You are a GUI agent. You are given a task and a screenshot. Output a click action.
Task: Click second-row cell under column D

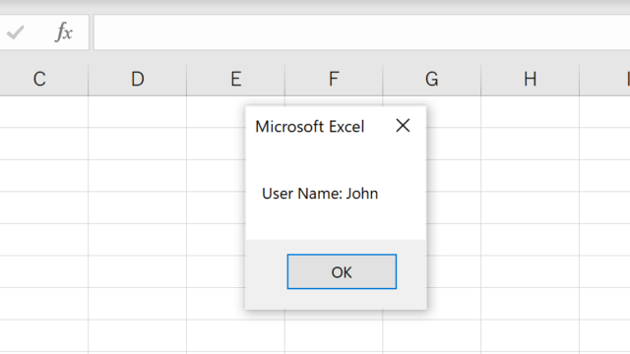click(x=138, y=144)
